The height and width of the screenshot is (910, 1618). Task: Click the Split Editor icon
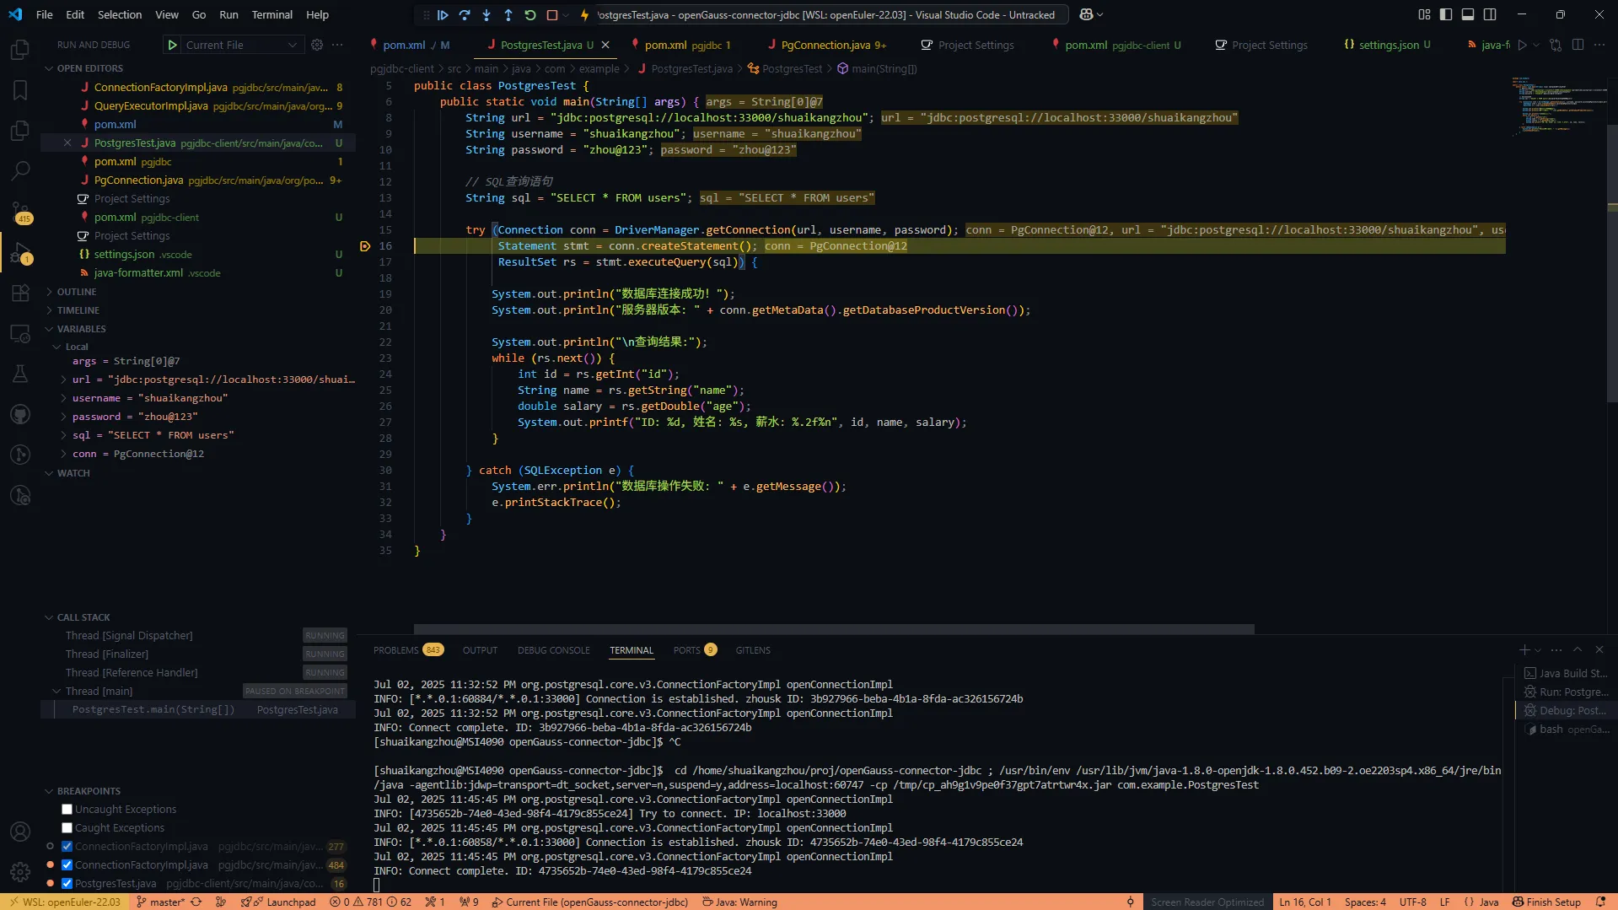click(1578, 45)
